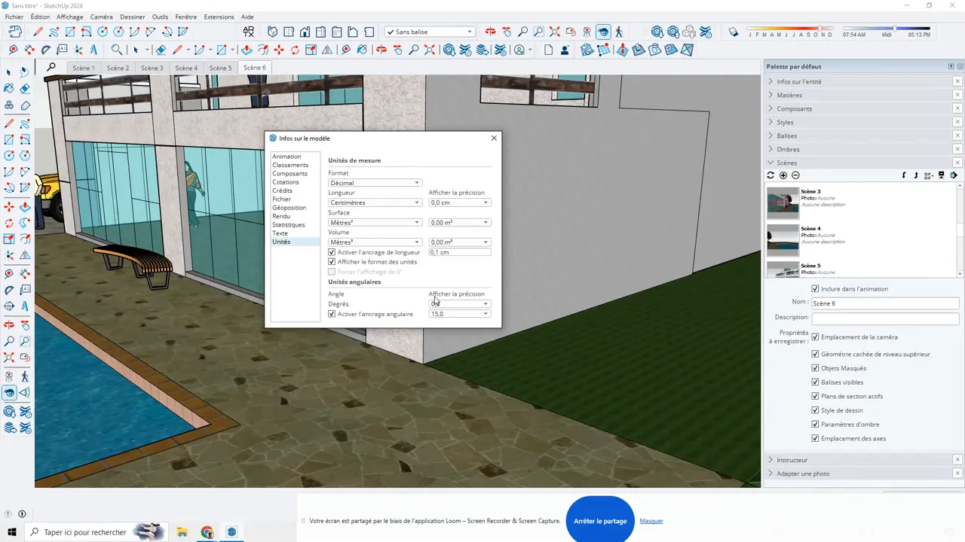
Task: Select Géoposition in the model info list
Action: tap(289, 208)
